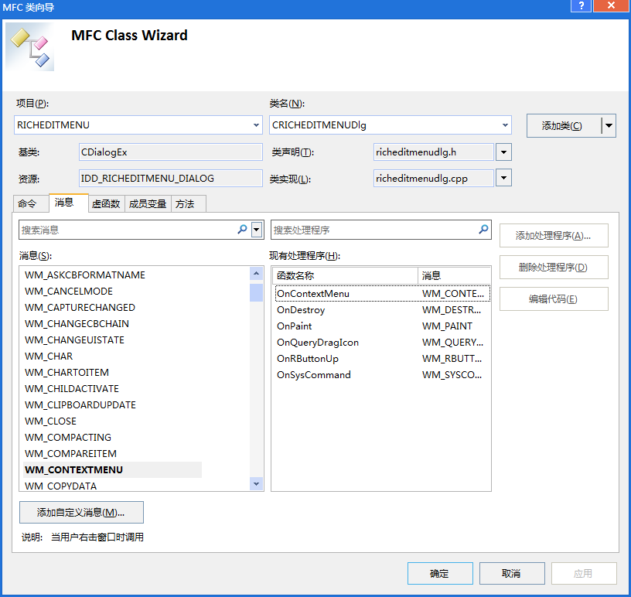Image resolution: width=631 pixels, height=597 pixels.
Task: Select WM_CHILDACTIVATE message
Action: 72,388
